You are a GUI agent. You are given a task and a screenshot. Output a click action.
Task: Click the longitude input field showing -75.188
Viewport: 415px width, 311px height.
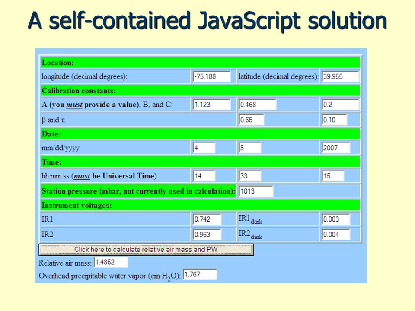pos(212,76)
